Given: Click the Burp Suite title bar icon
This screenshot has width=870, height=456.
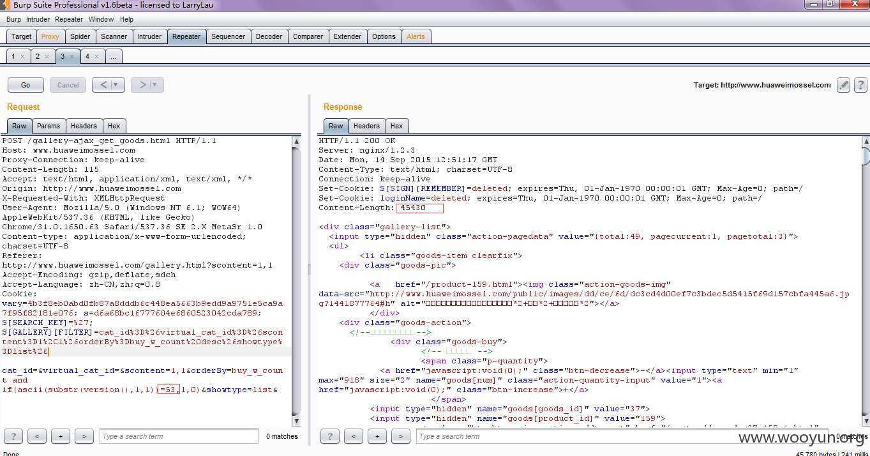Looking at the screenshot, I should 6,5.
